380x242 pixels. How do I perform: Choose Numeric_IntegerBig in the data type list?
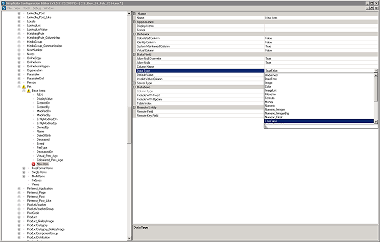[319, 114]
